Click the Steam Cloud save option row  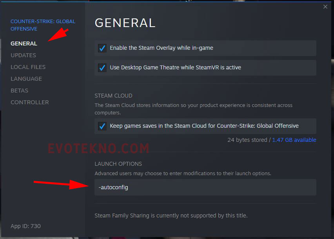click(205, 126)
